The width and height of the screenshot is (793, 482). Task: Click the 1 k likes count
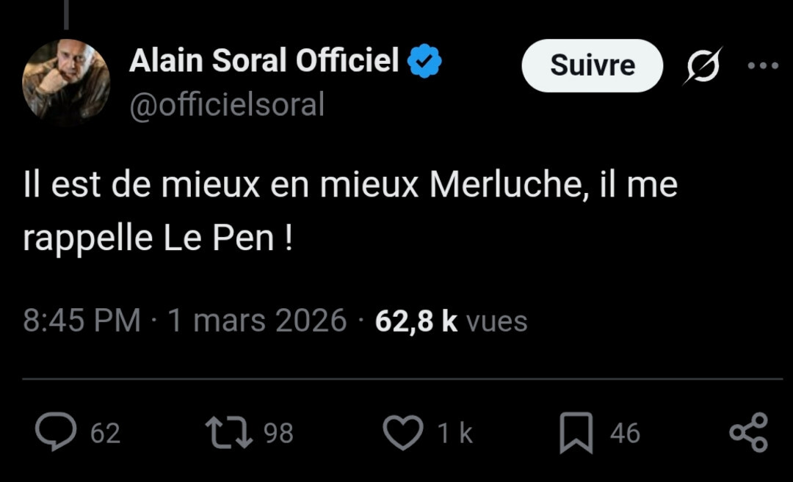pos(455,433)
